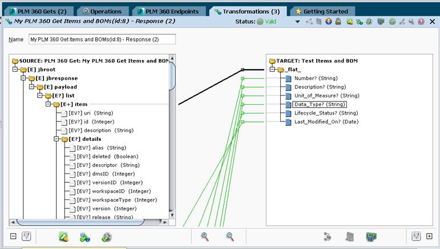440x249 pixels.
Task: Click the Name input field
Action: click(x=102, y=39)
